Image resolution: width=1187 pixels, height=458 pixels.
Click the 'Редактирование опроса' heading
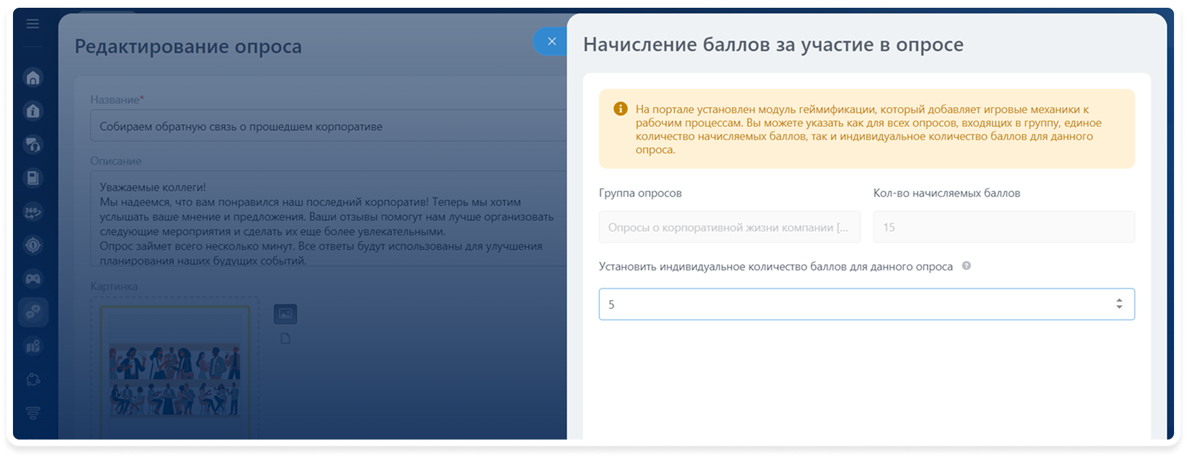coord(188,47)
